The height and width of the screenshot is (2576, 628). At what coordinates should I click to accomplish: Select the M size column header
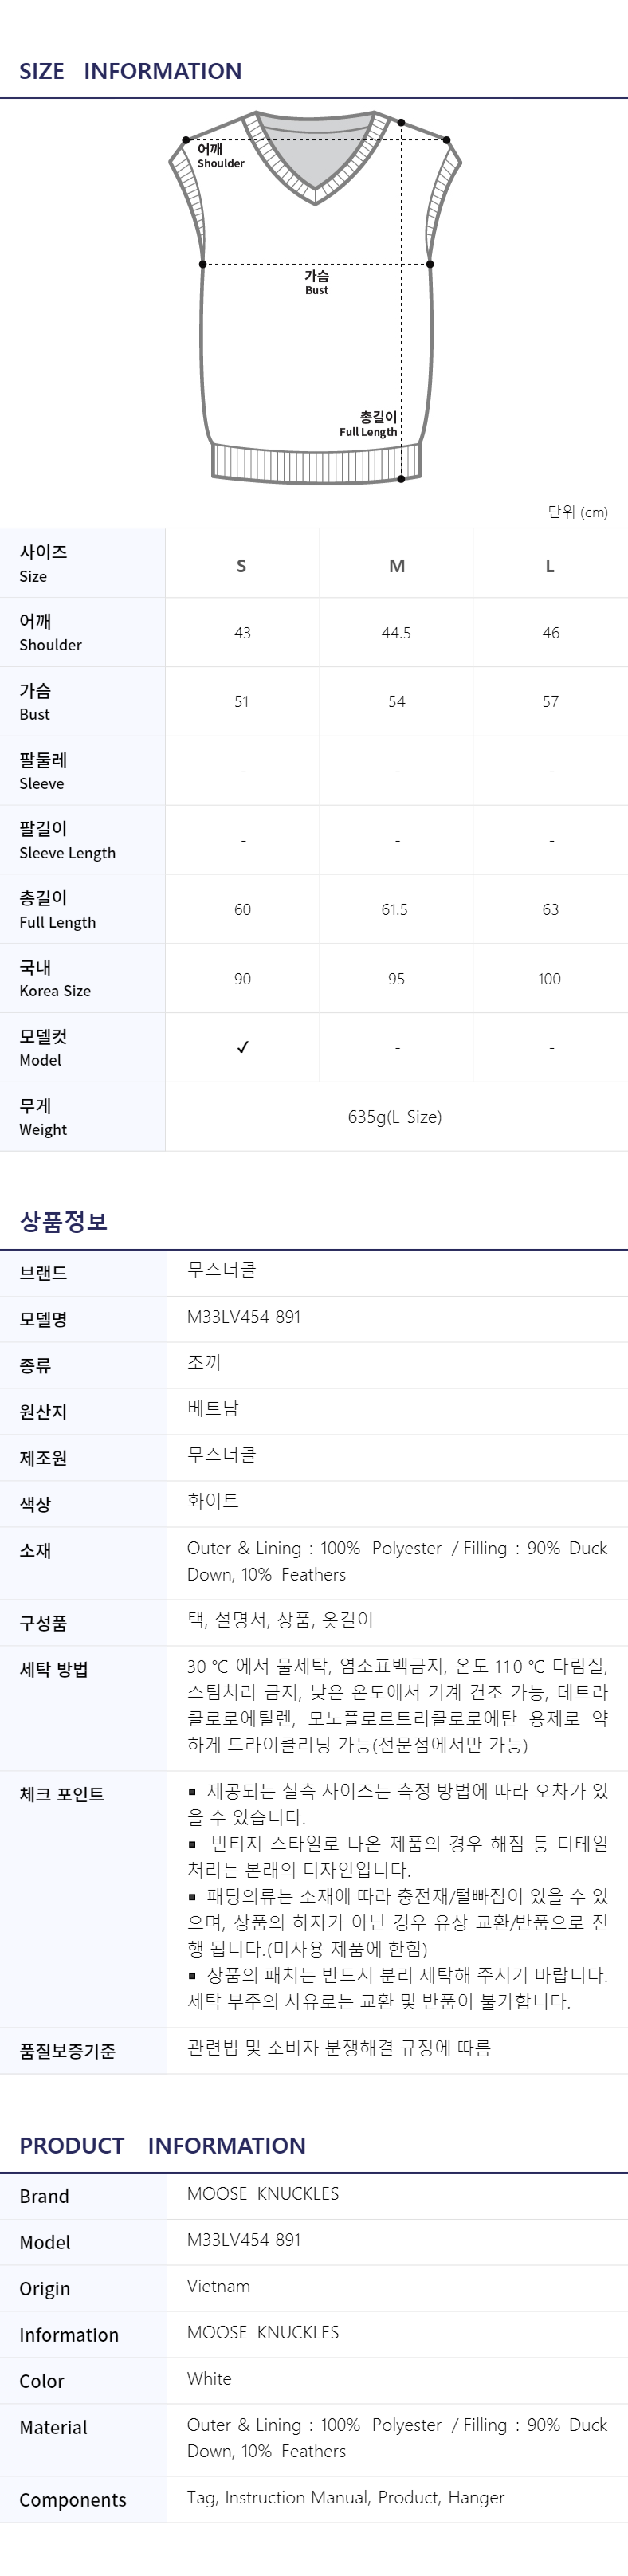(397, 566)
